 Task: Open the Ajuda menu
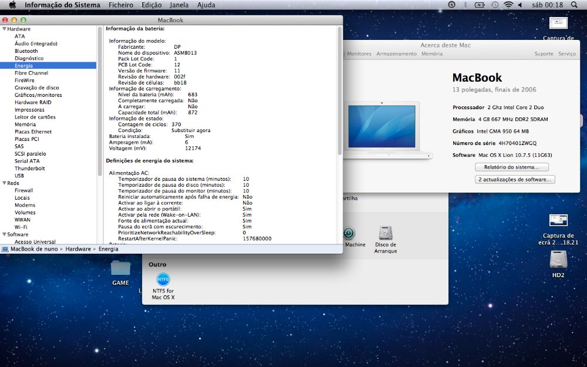(206, 5)
